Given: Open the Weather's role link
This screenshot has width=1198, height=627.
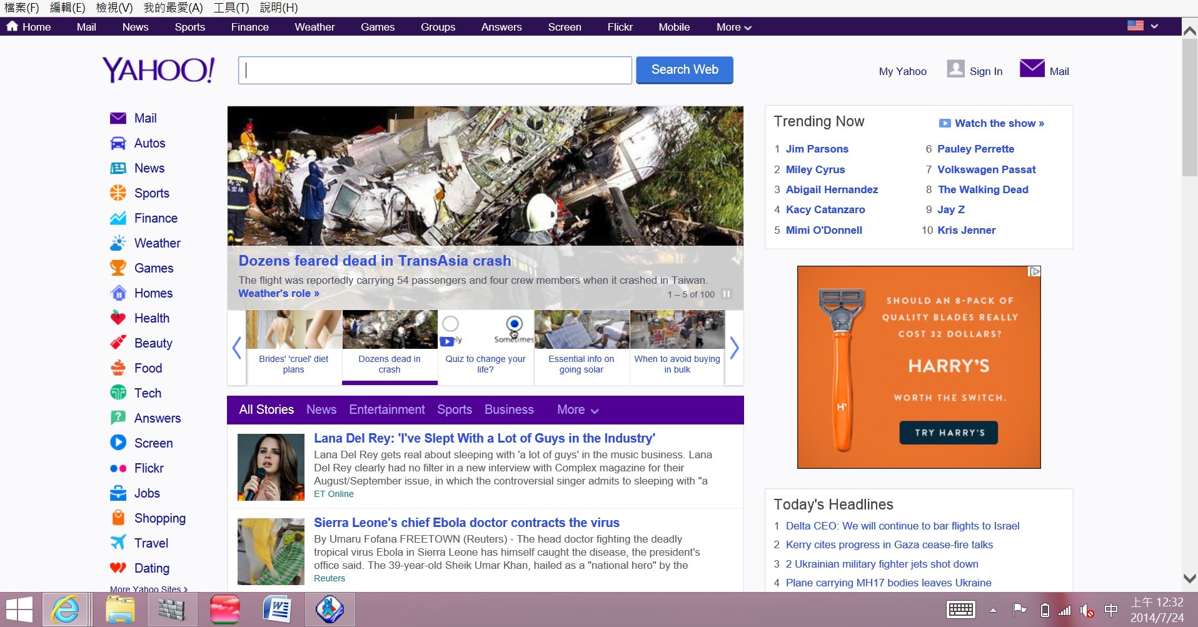Looking at the screenshot, I should click(x=279, y=293).
